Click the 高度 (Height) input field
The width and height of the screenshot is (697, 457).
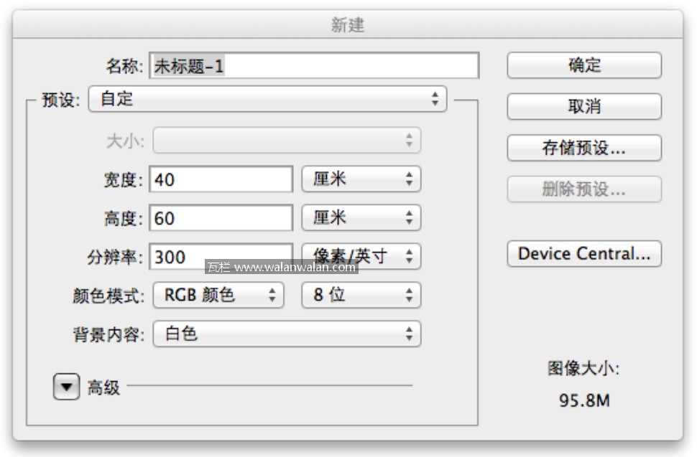pos(221,218)
